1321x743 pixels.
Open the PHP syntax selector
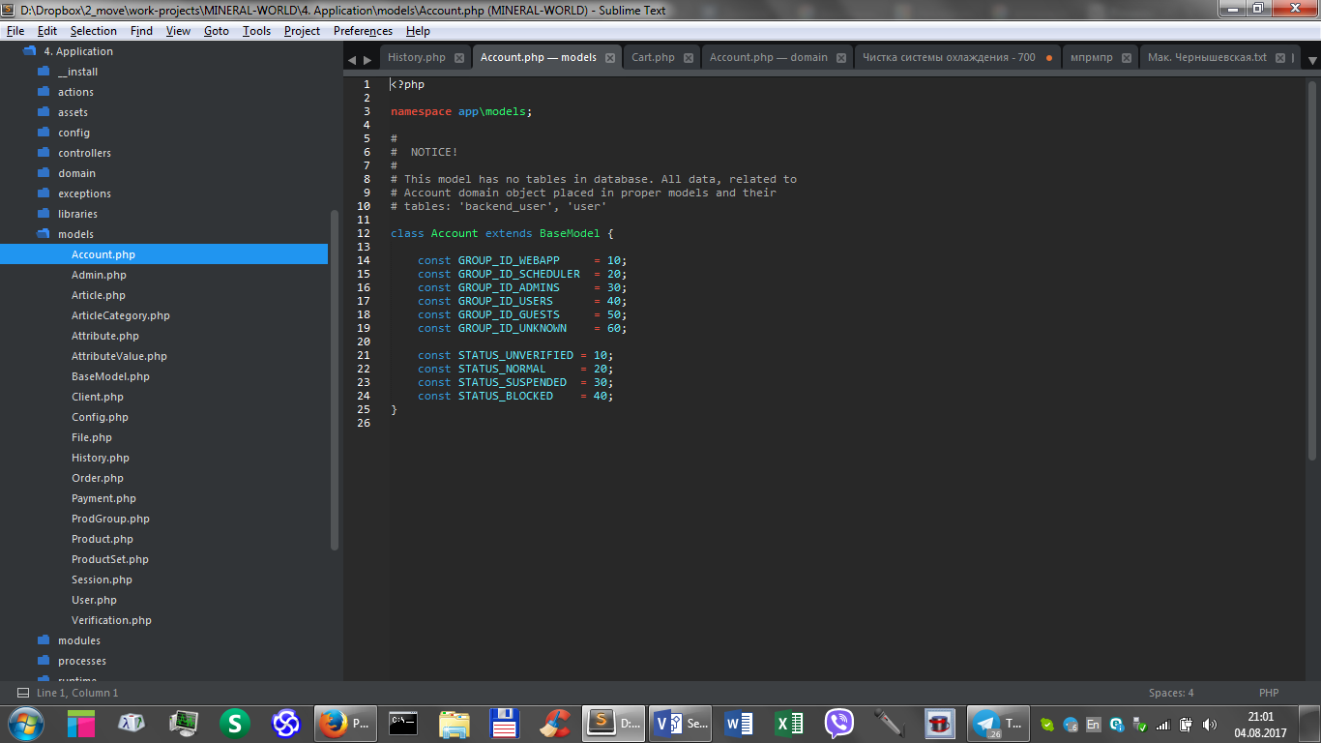coord(1269,693)
